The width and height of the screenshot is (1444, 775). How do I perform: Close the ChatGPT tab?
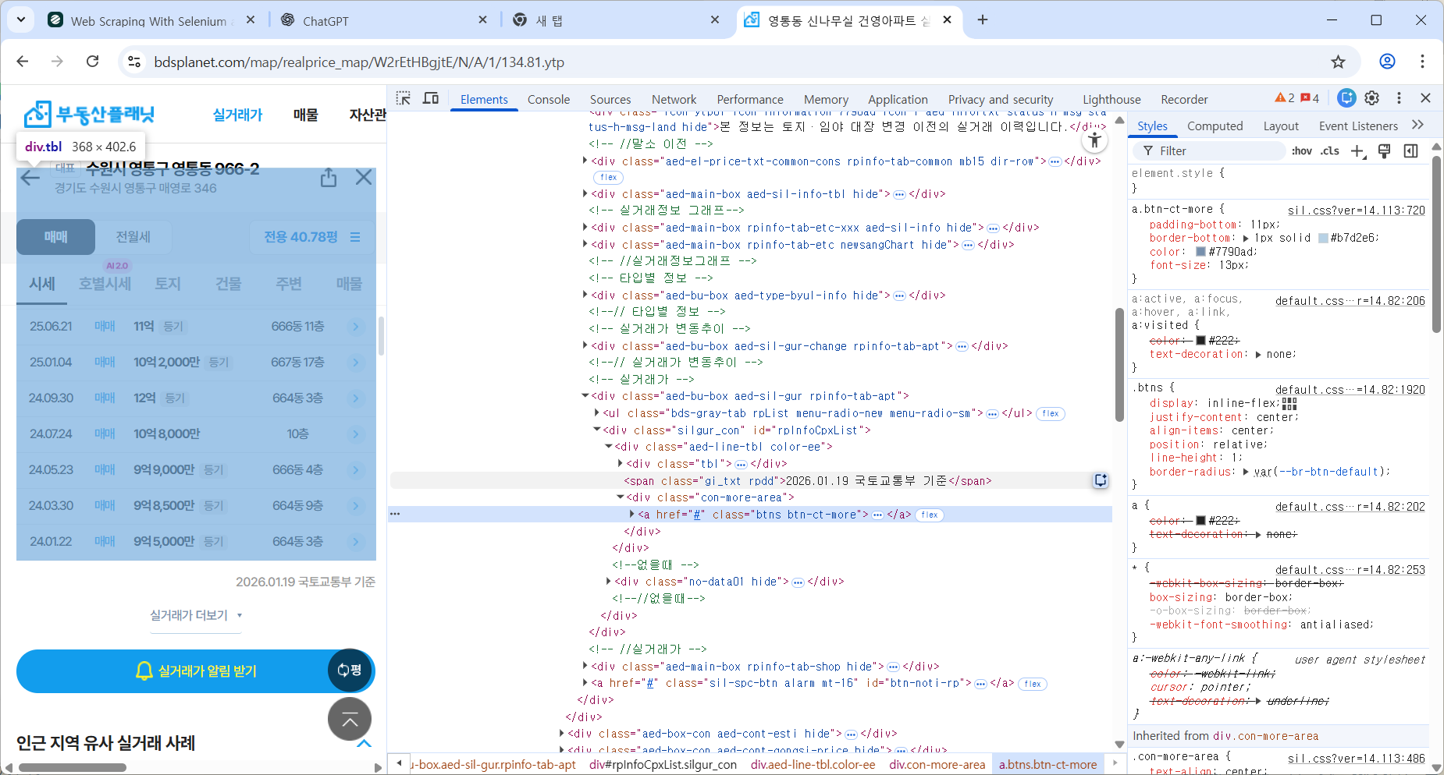[x=482, y=20]
